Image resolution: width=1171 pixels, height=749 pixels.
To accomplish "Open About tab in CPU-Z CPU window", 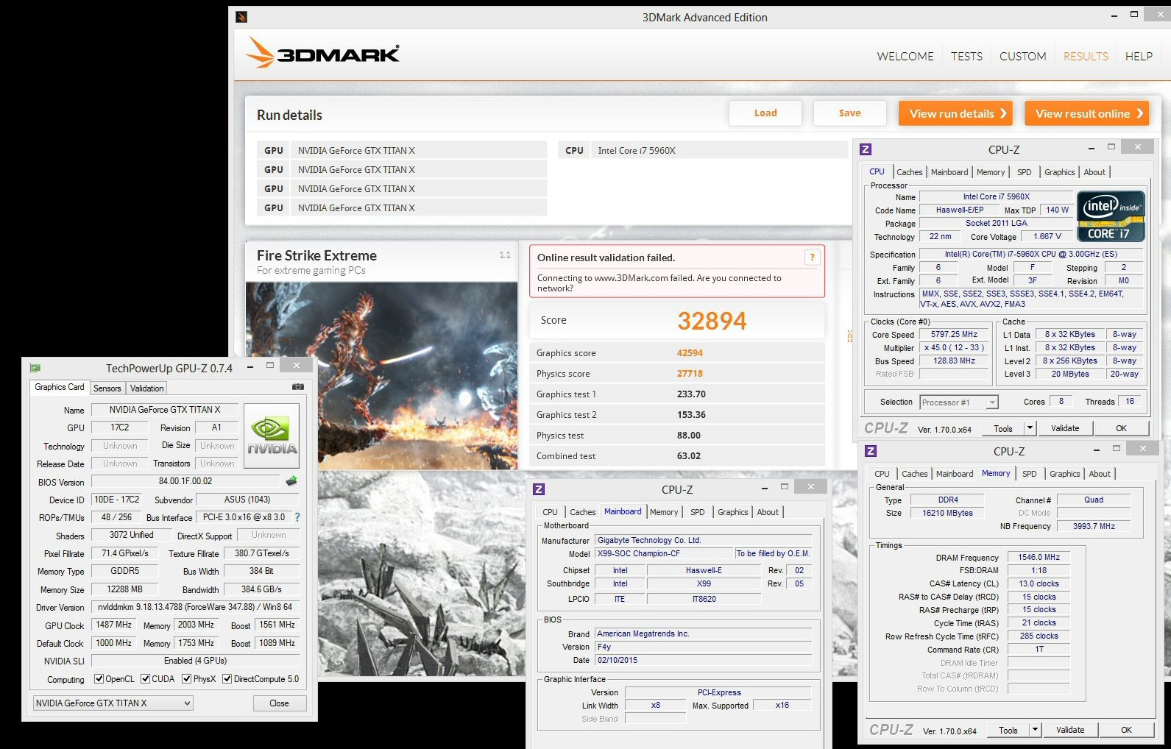I will [1094, 172].
